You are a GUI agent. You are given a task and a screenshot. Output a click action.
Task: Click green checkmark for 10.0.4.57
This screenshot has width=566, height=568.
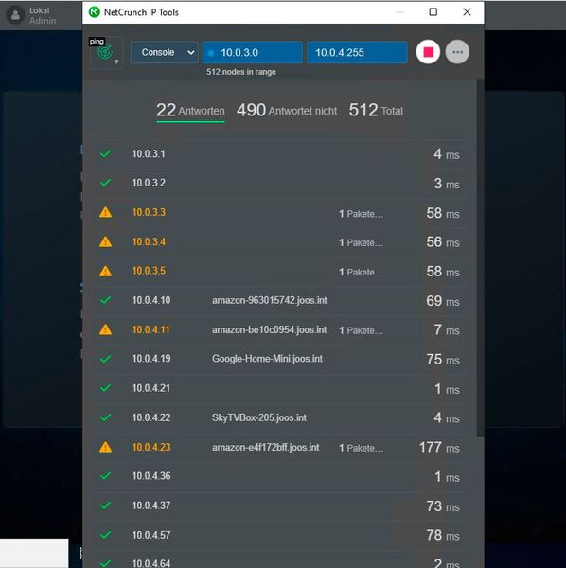[x=105, y=535]
